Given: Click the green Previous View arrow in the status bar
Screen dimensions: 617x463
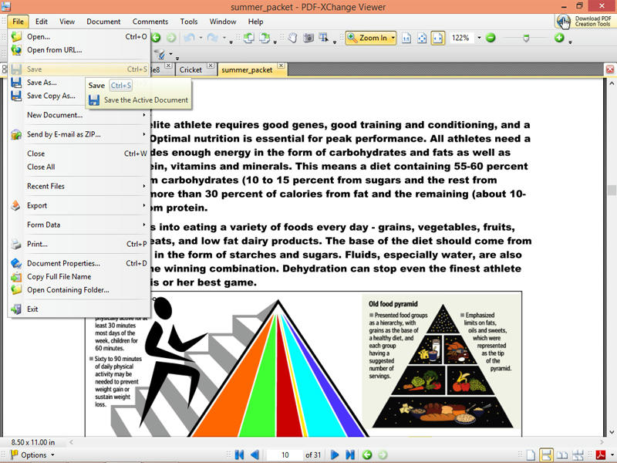Looking at the screenshot, I should tap(367, 455).
